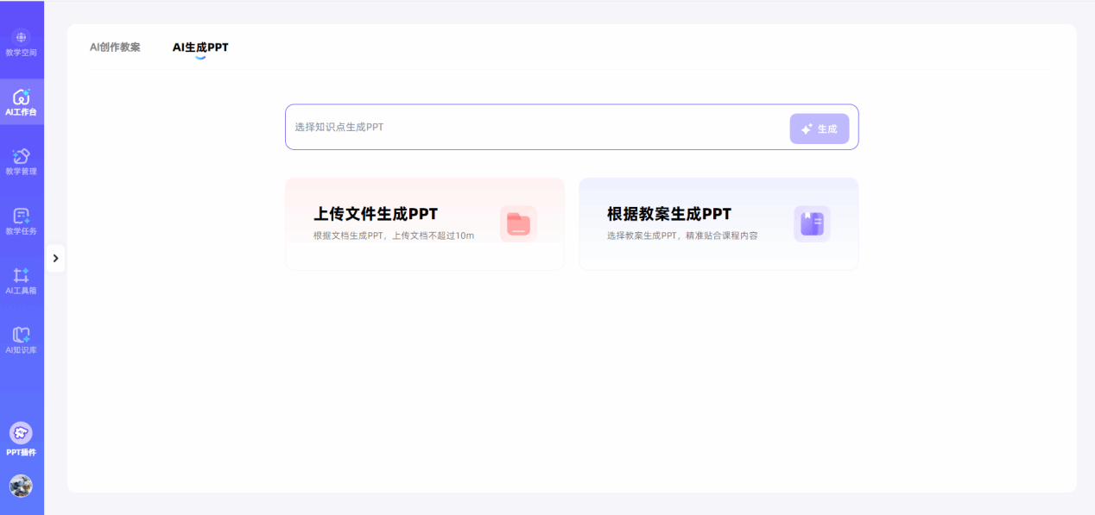Open the 教学空间 sidebar icon
This screenshot has width=1095, height=515.
(21, 38)
